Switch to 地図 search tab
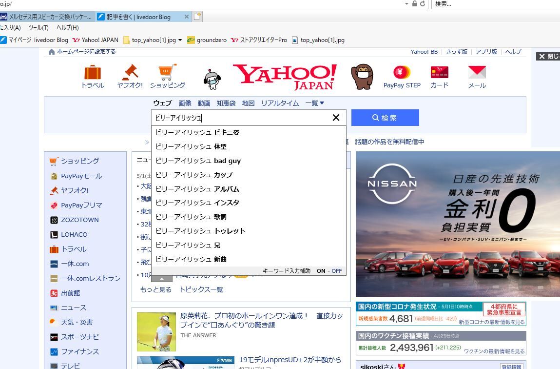This screenshot has width=560, height=369. [x=248, y=103]
